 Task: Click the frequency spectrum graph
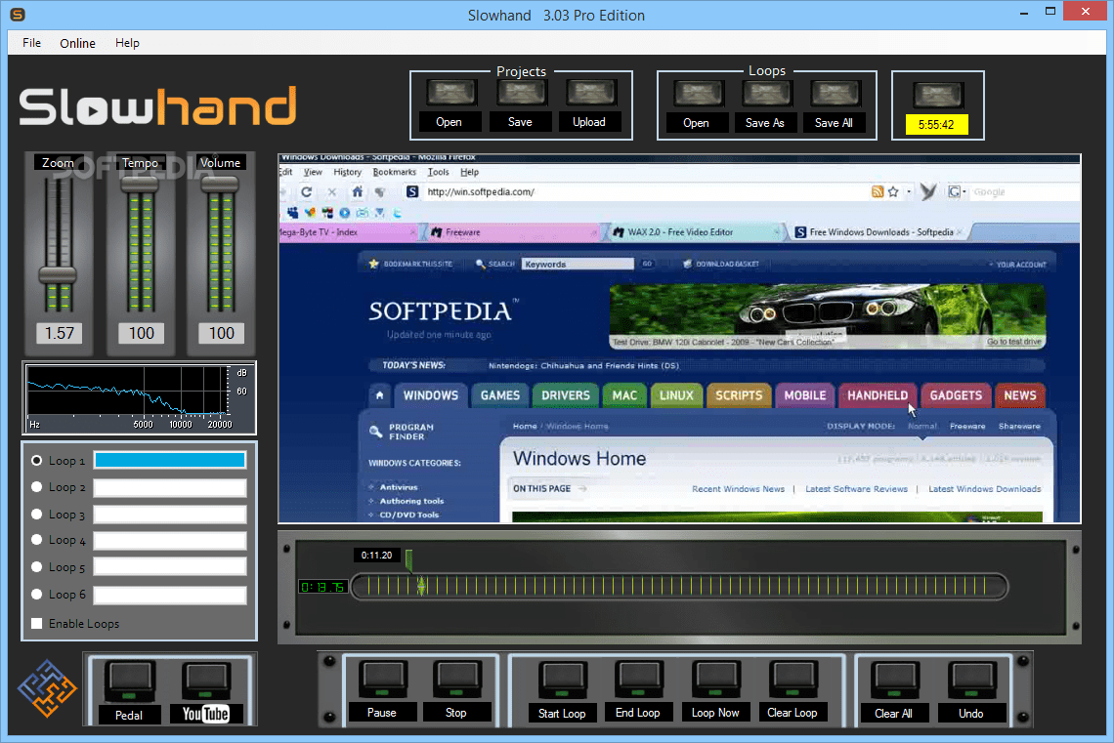(139, 397)
